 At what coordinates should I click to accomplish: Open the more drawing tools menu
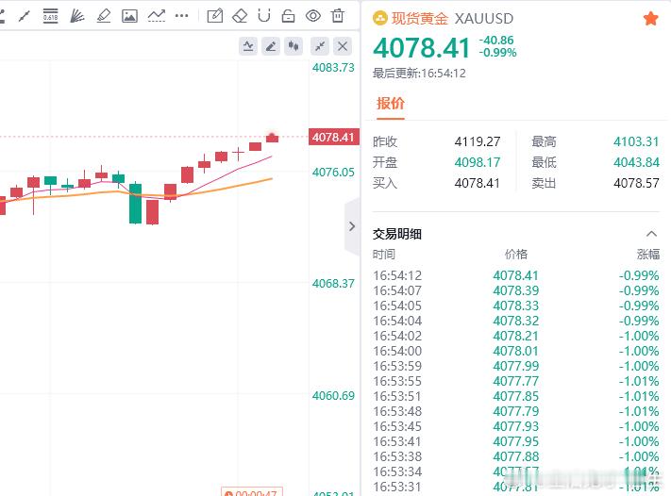(182, 16)
